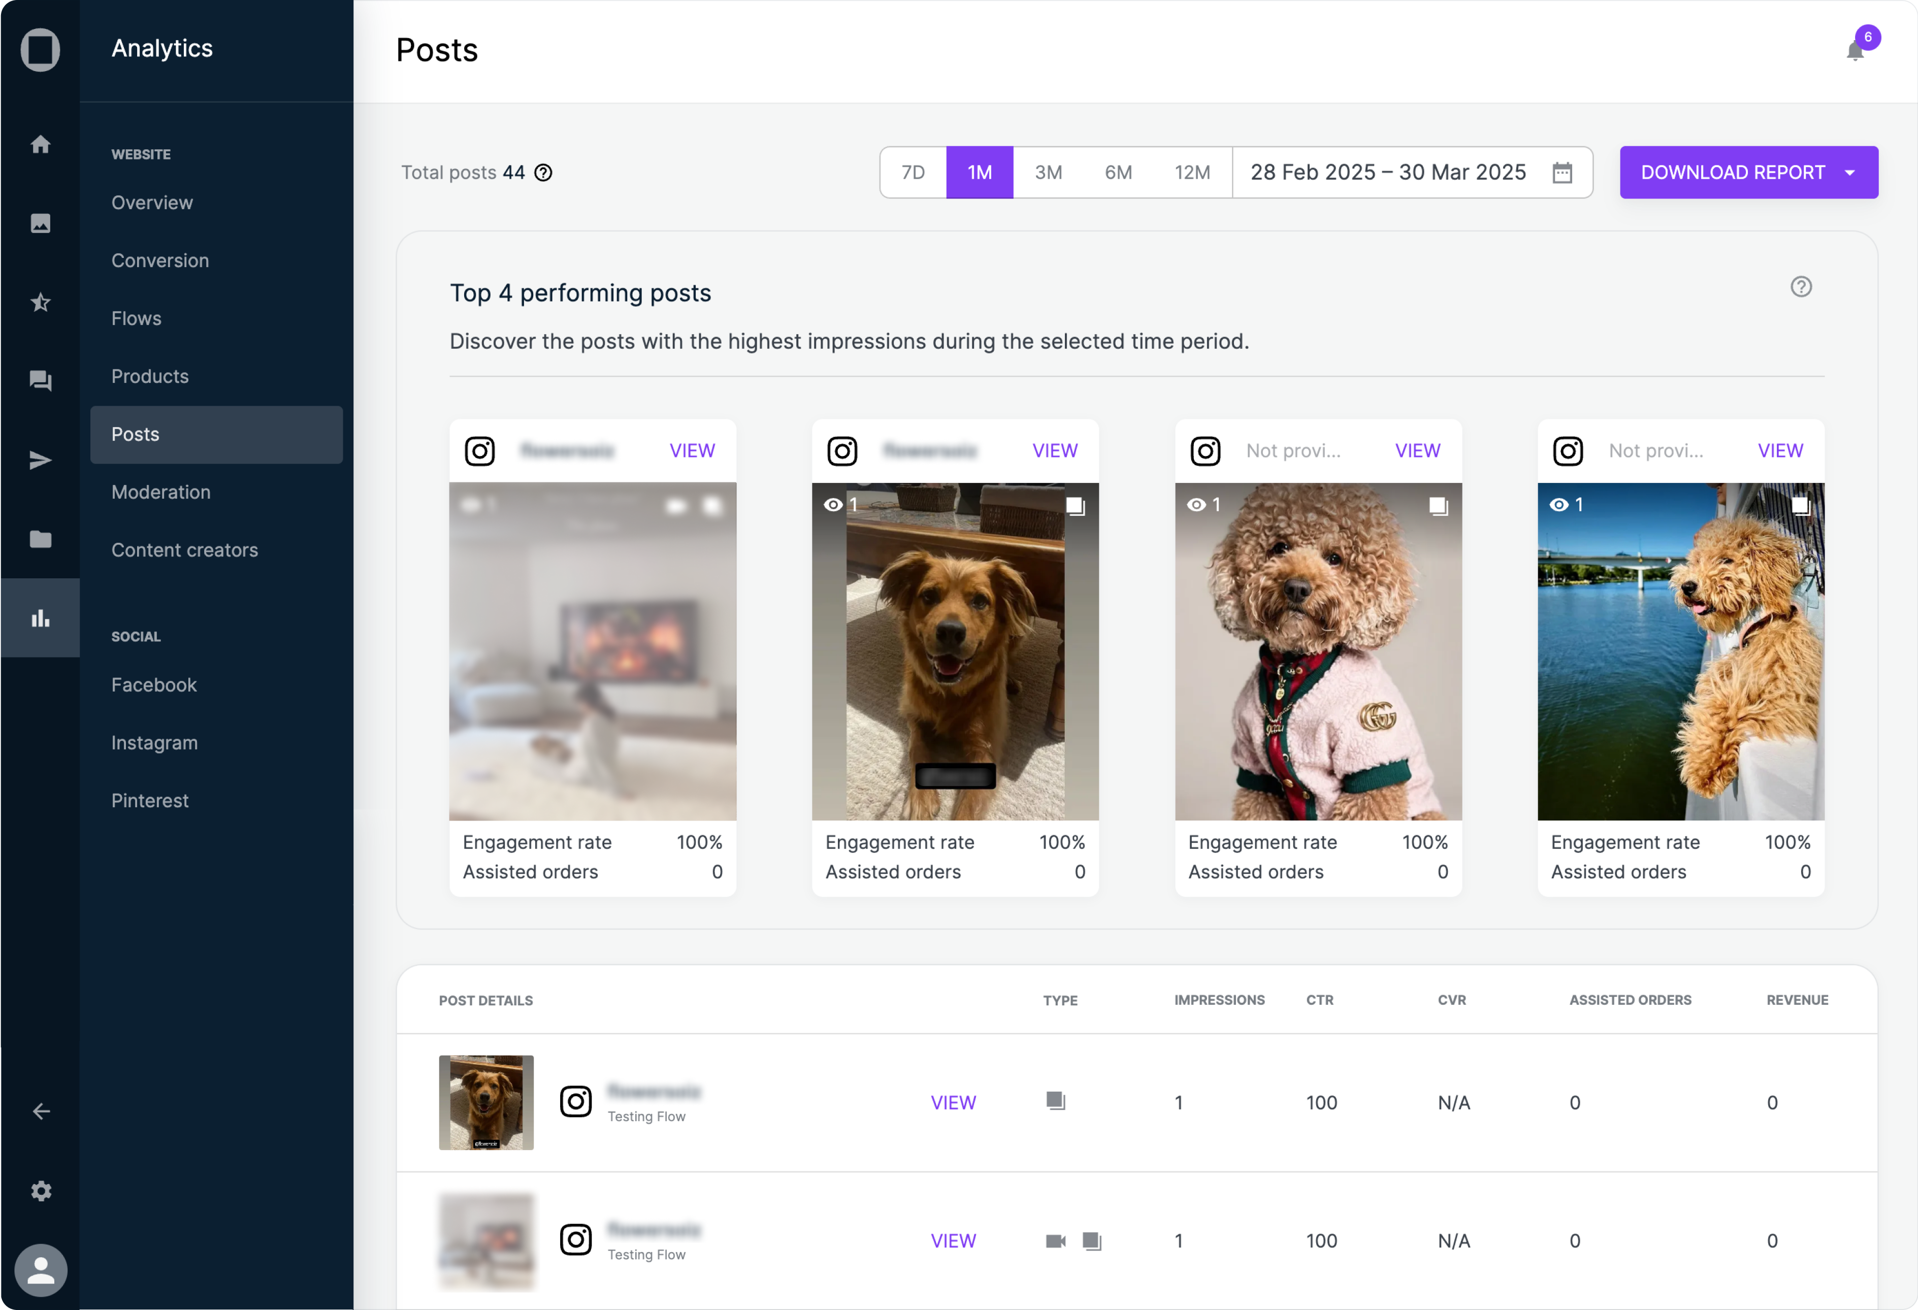This screenshot has width=1918, height=1310.
Task: Select the 12M time range option
Action: point(1192,173)
